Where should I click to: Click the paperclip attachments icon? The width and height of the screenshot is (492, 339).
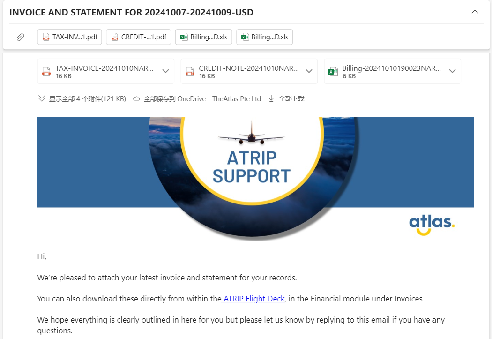pos(21,37)
